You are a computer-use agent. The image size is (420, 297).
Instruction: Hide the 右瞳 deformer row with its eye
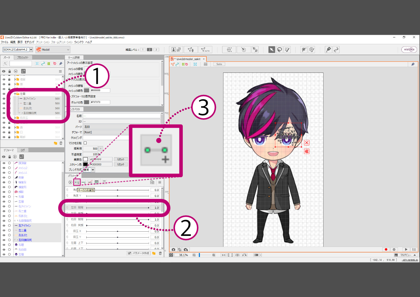pyautogui.click(x=4, y=245)
